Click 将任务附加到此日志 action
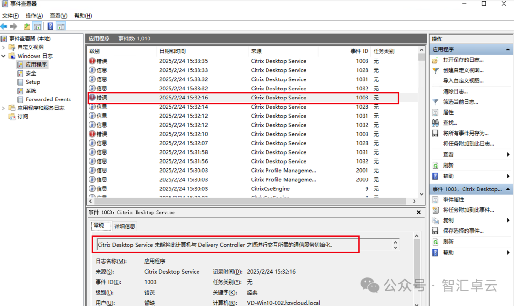Screen dimensions: 514x306 468,144
